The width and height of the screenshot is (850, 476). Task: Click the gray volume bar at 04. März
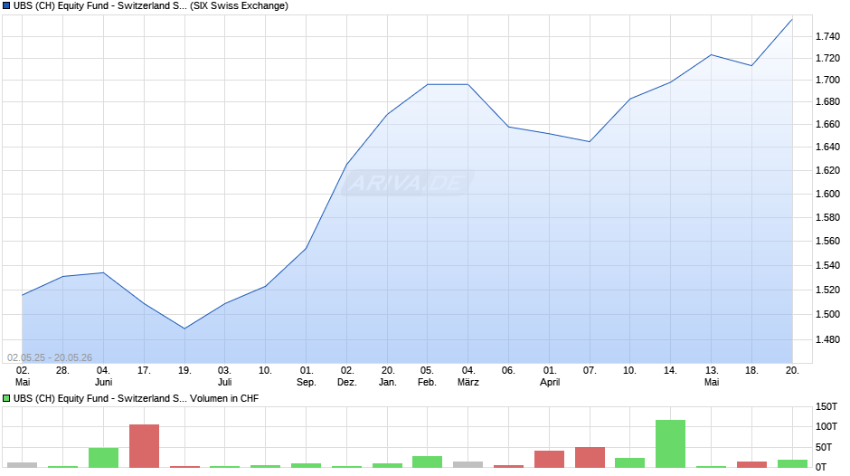pyautogui.click(x=467, y=464)
